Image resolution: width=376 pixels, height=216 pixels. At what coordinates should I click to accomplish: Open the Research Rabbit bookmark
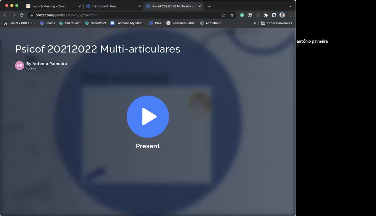[181, 23]
